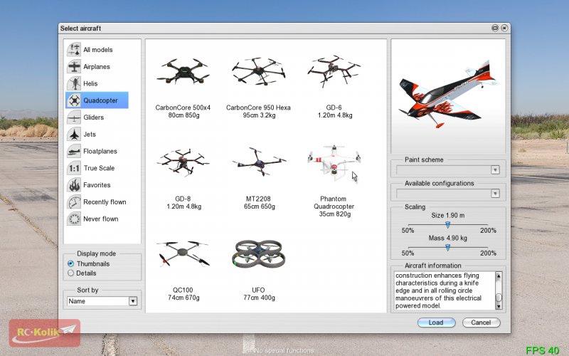Enable Thumbnails display mode
Viewport: 569px width, 356px height.
[70, 263]
